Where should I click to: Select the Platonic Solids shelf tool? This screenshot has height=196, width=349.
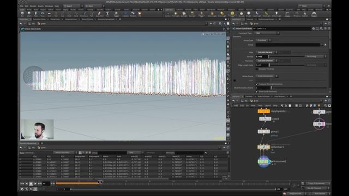coord(116,14)
